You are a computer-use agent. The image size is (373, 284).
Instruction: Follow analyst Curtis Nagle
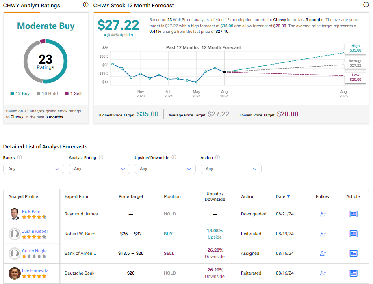pyautogui.click(x=323, y=253)
